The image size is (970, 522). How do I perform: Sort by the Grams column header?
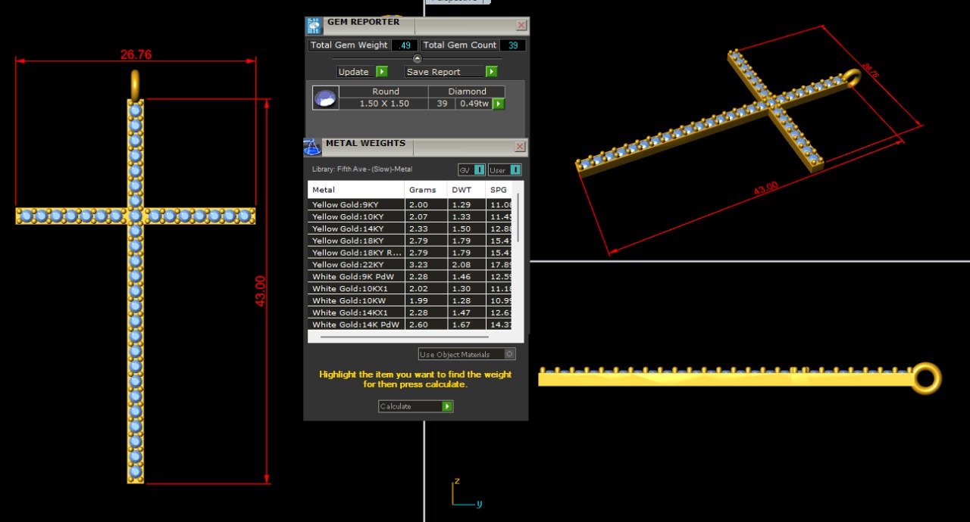coord(422,190)
